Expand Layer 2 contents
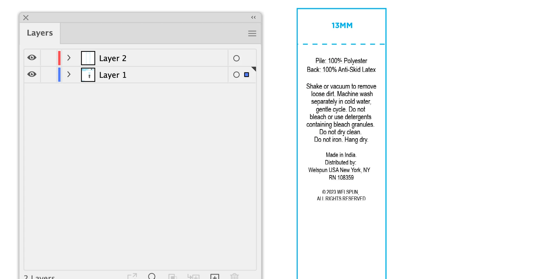The height and width of the screenshot is (279, 536). [x=69, y=58]
